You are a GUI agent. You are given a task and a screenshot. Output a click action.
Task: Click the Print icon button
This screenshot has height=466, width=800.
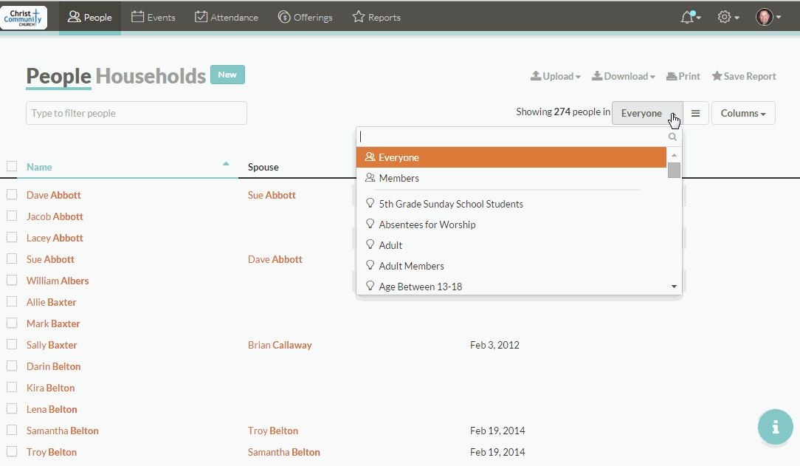(x=683, y=76)
